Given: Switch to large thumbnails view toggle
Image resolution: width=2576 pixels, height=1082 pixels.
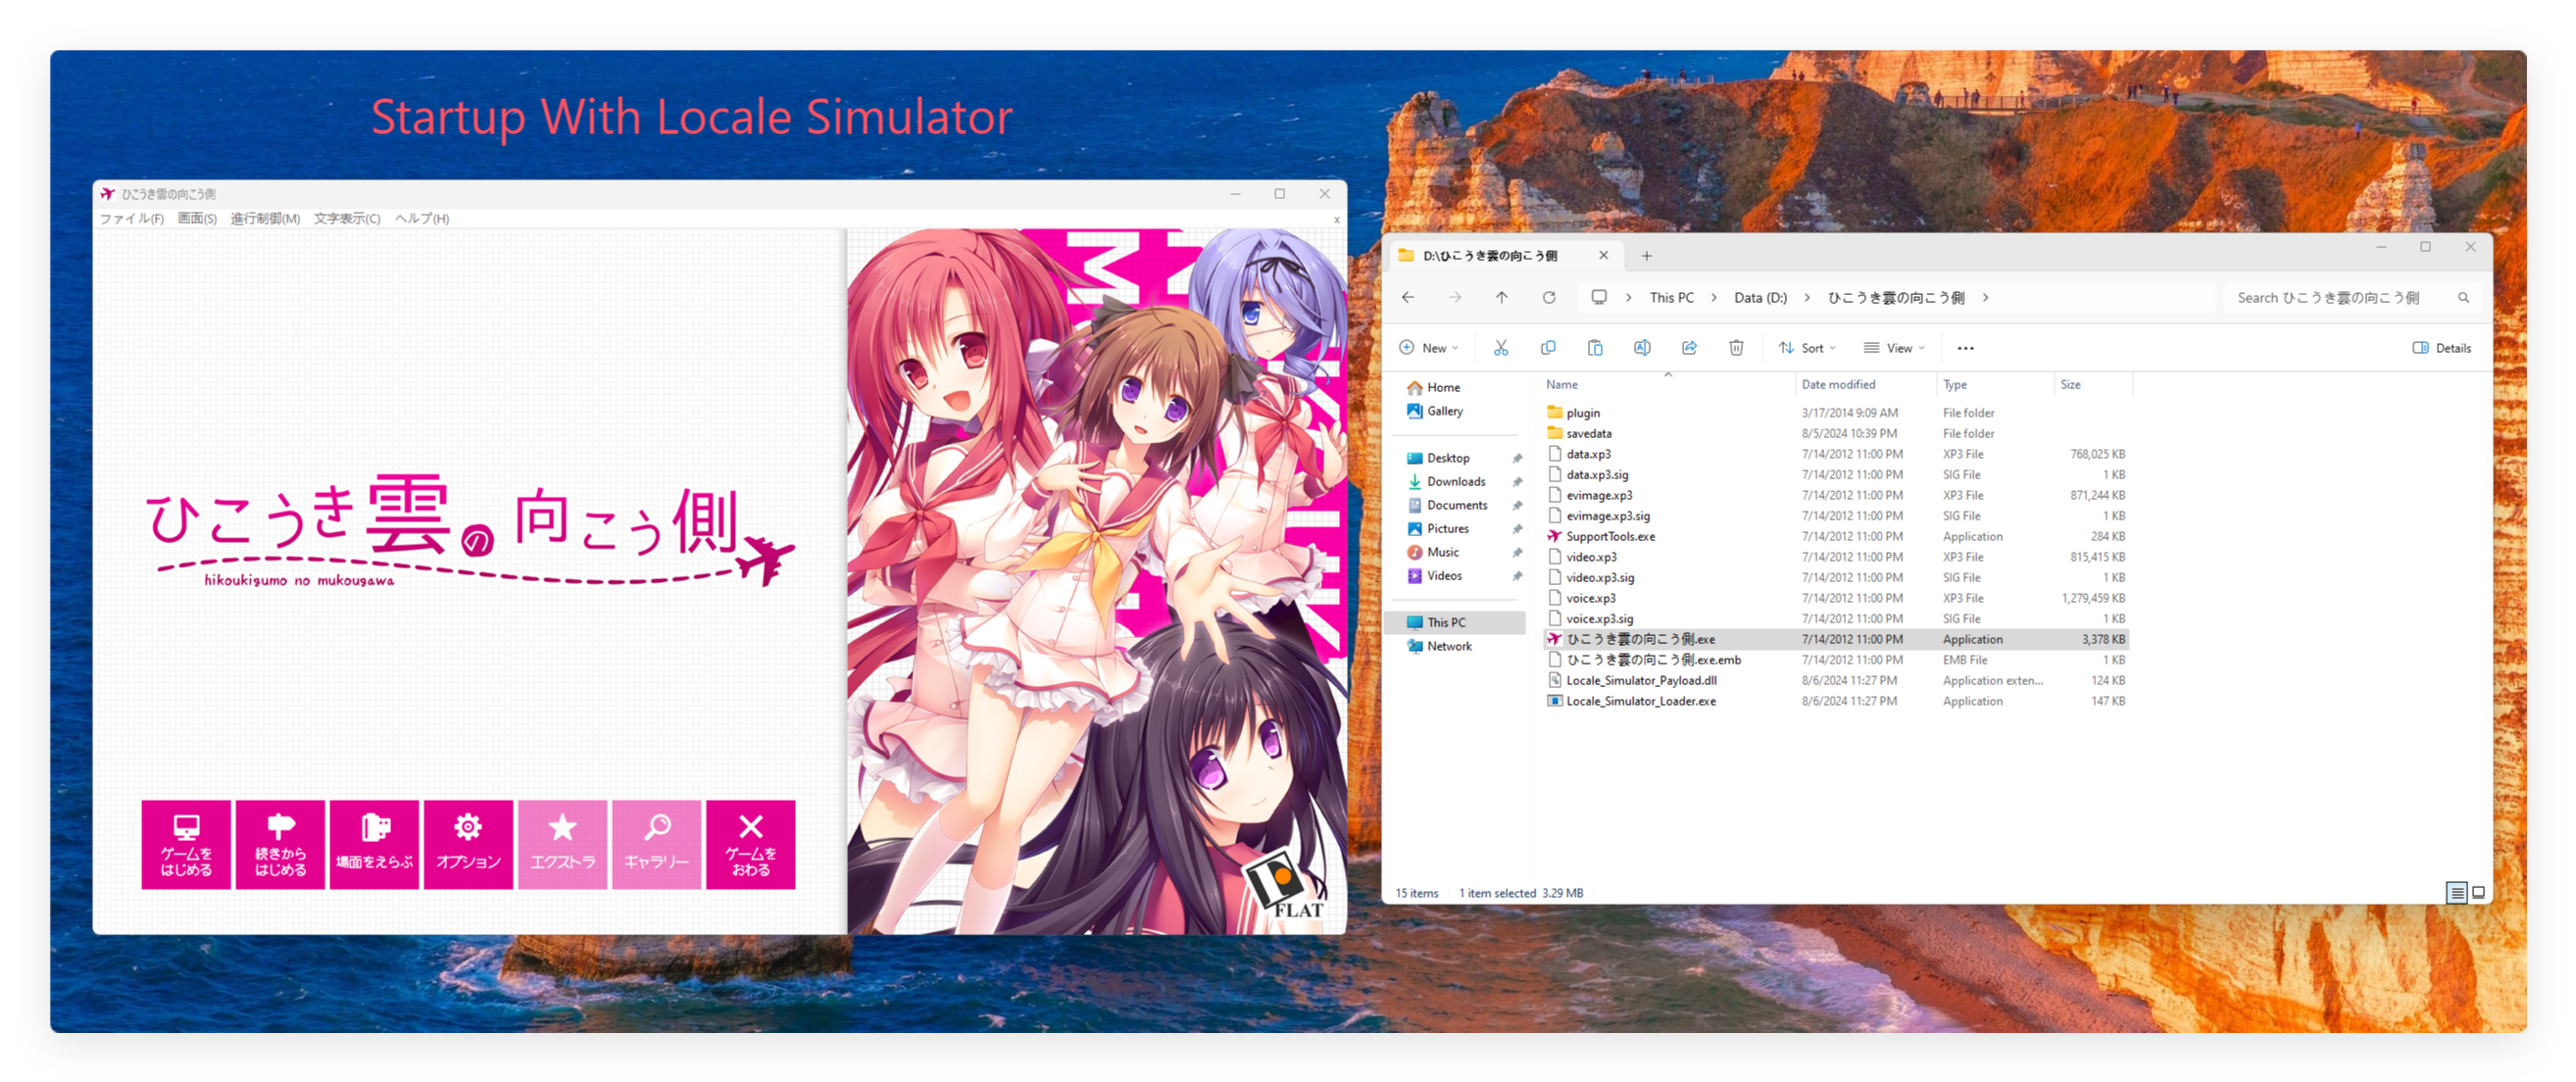Looking at the screenshot, I should pos(2478,893).
